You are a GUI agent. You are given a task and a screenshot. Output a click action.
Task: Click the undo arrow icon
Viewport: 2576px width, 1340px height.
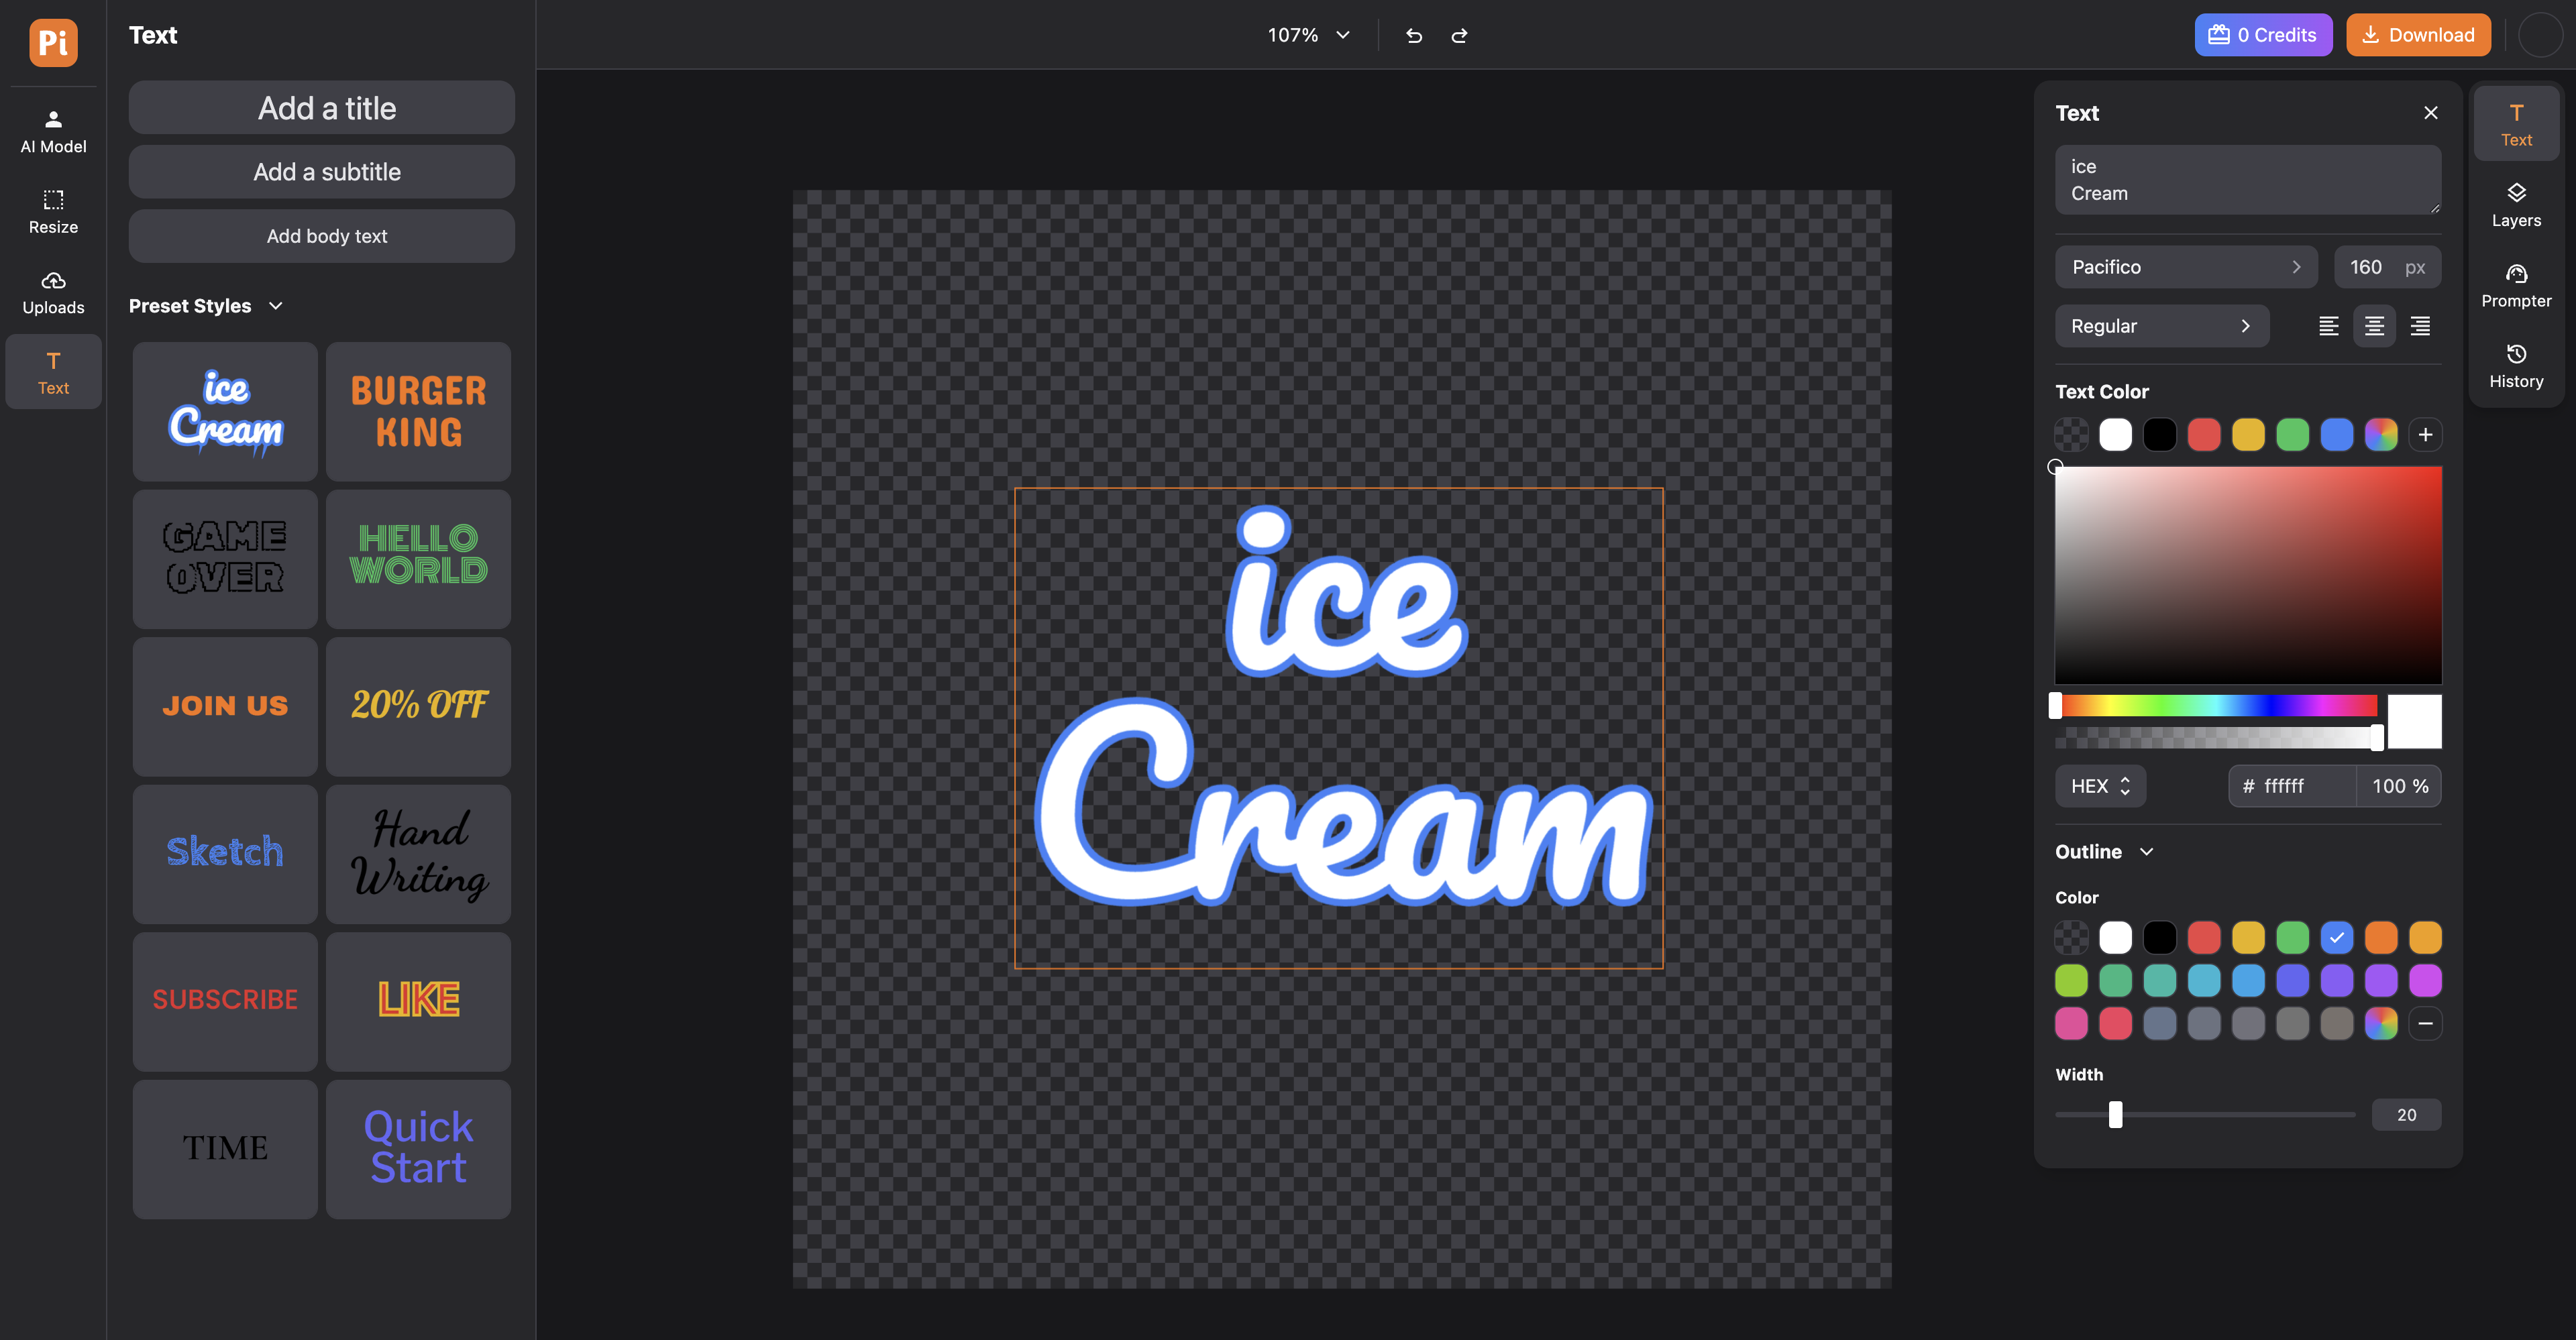point(1413,35)
